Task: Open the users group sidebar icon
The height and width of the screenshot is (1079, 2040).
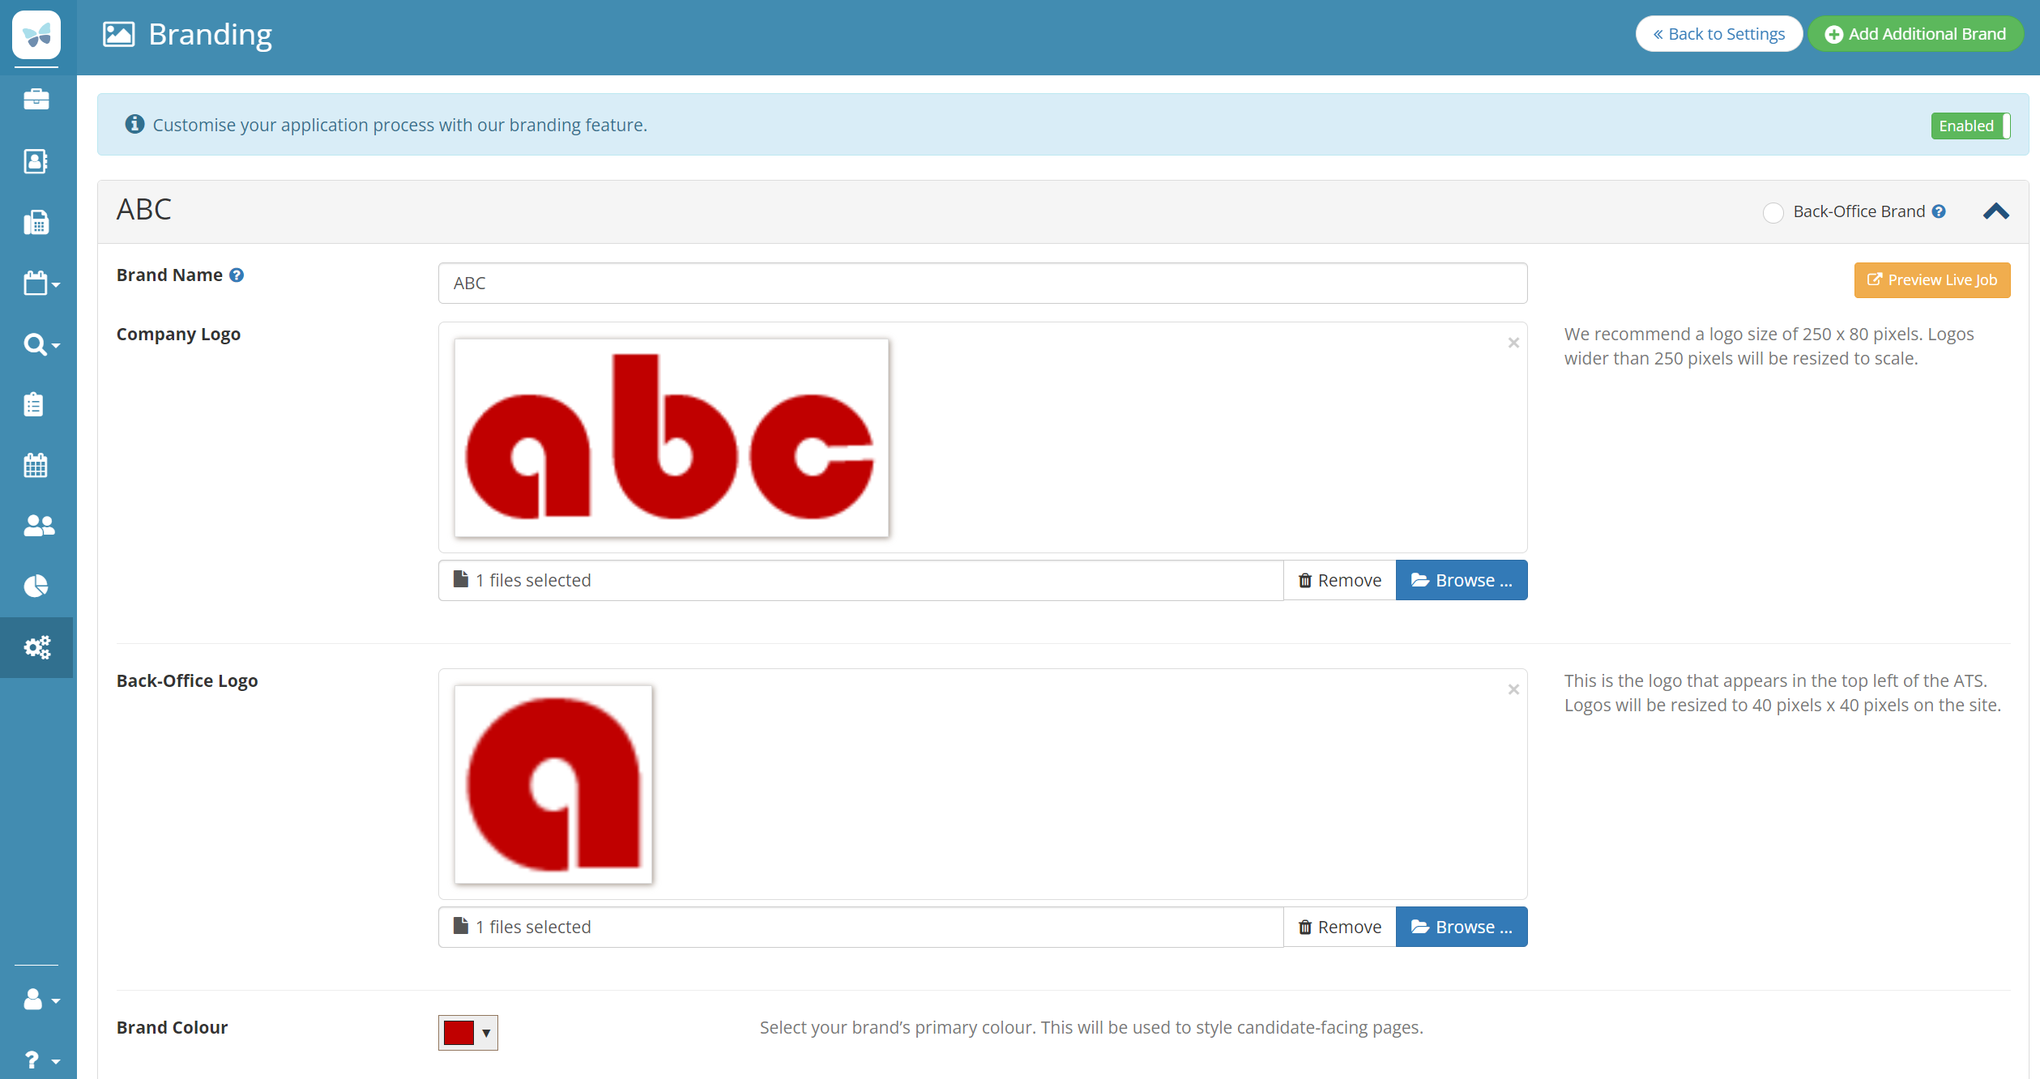Action: click(x=38, y=526)
